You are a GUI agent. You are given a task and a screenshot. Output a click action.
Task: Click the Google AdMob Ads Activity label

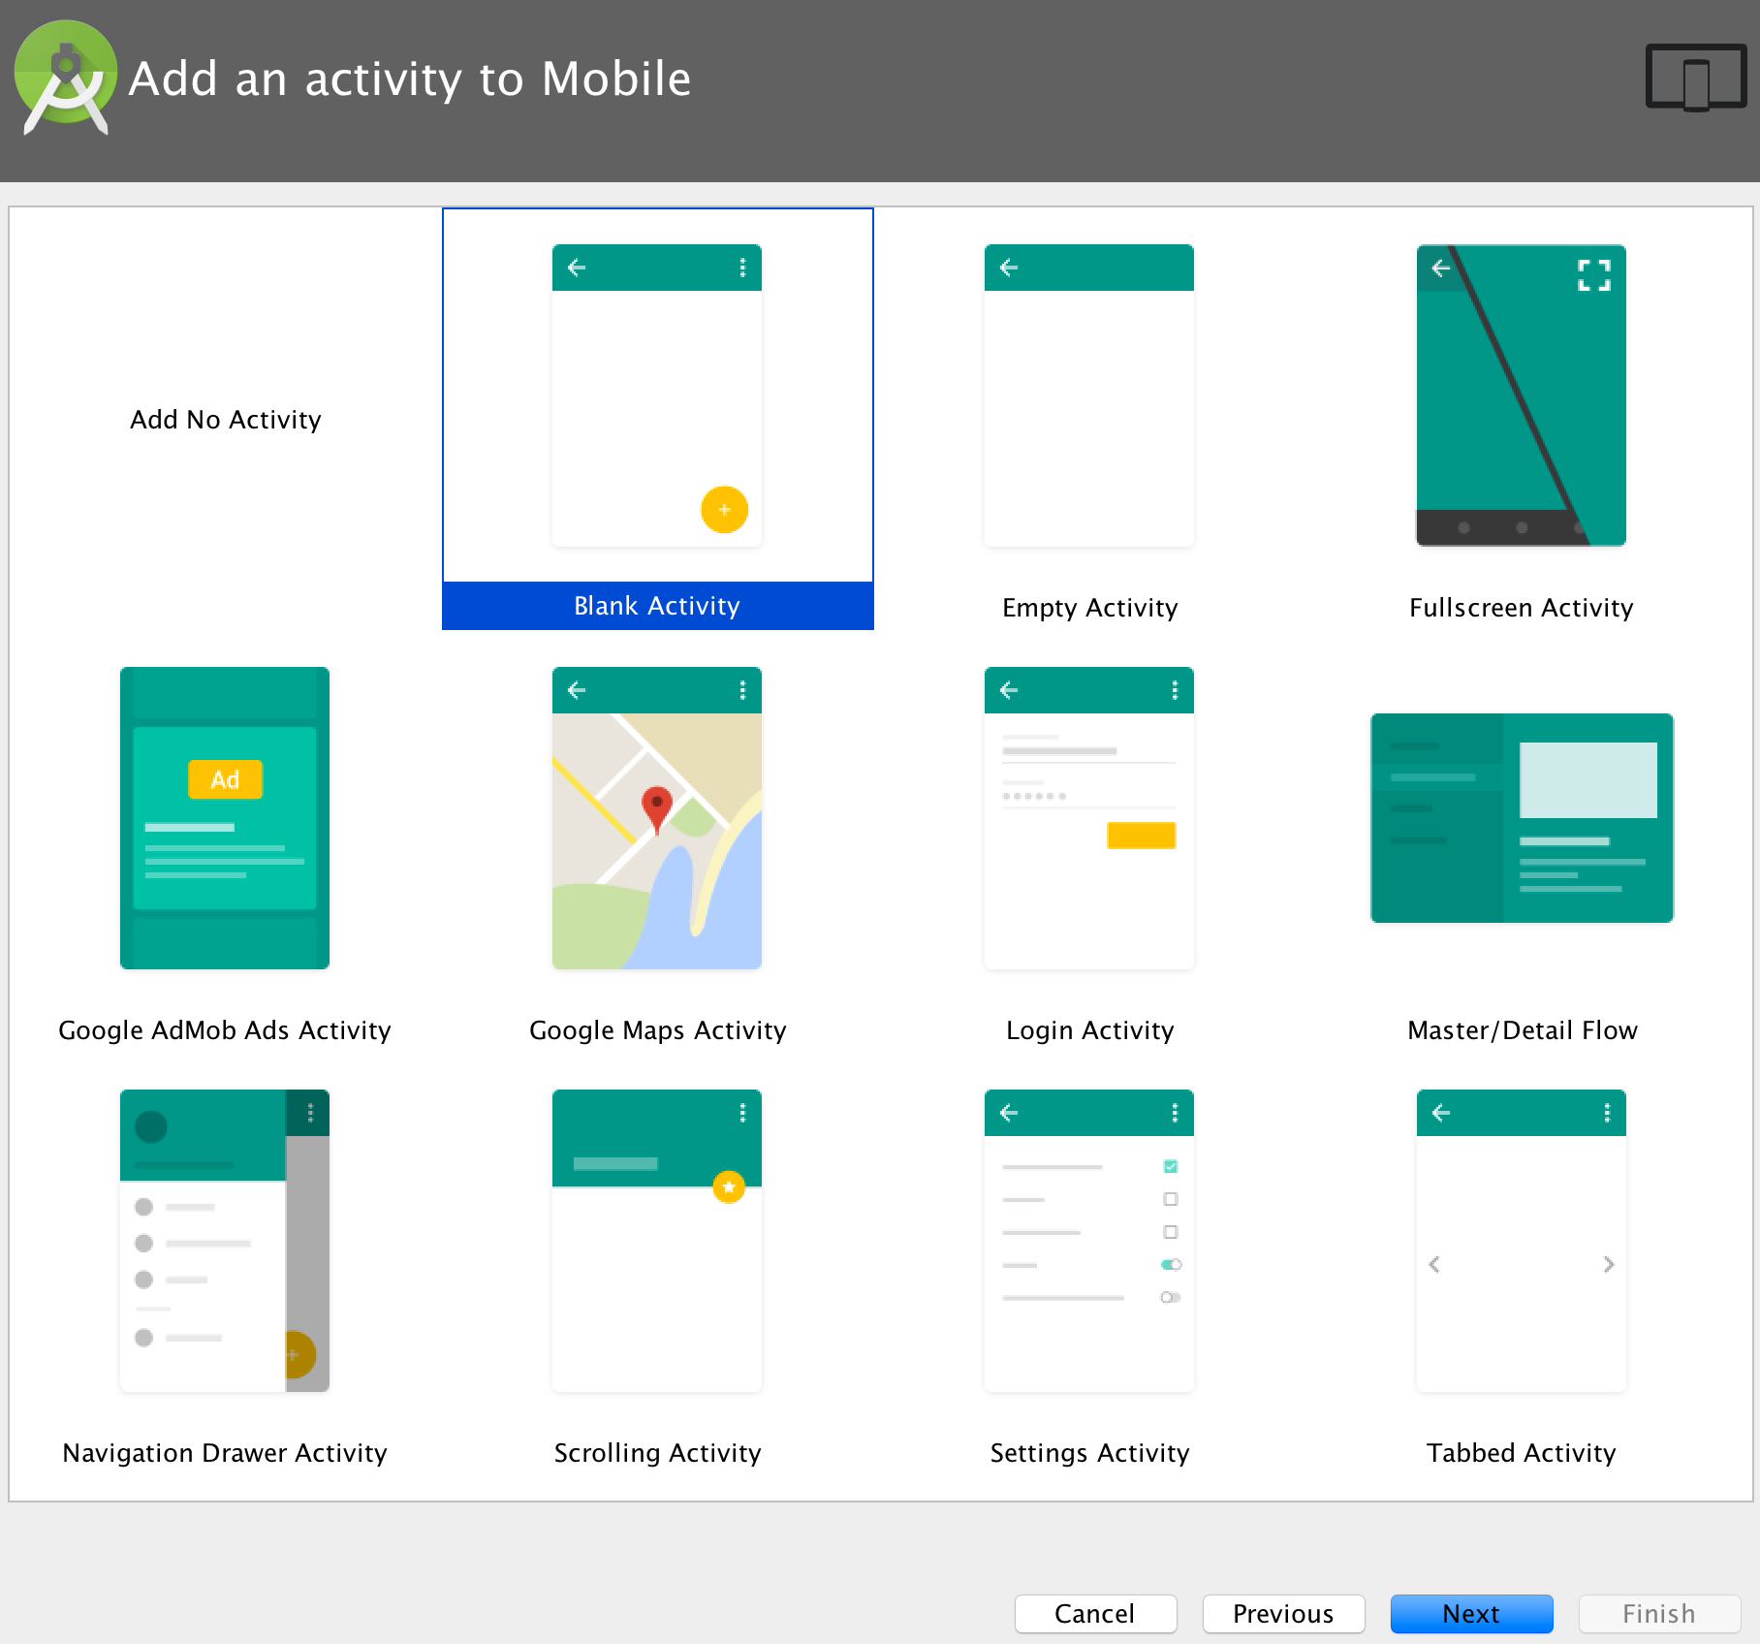pos(225,1030)
